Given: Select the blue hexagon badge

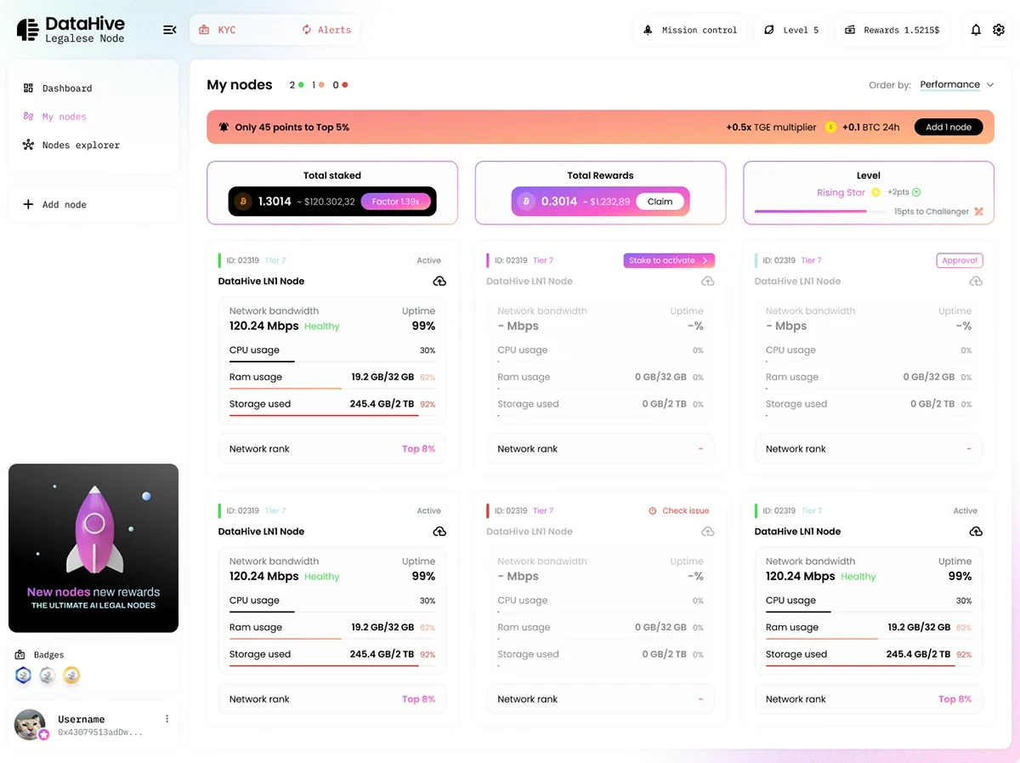Looking at the screenshot, I should pos(24,675).
